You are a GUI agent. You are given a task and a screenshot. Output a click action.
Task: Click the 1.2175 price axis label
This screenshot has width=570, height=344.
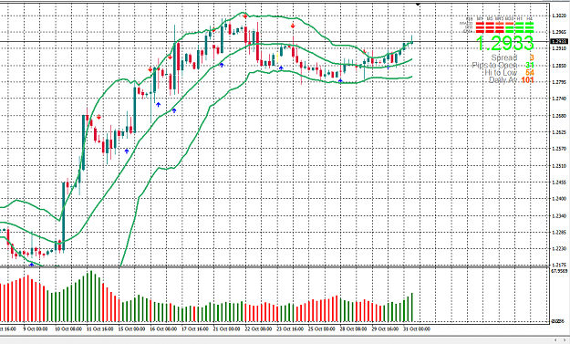point(559,265)
